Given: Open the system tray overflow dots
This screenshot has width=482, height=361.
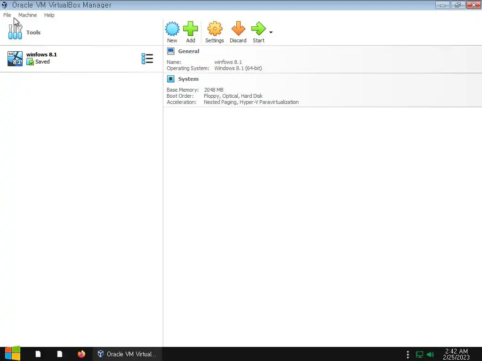Looking at the screenshot, I should [x=408, y=354].
